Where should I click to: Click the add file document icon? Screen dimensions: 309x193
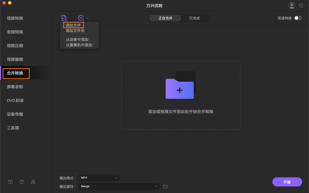coord(64,18)
